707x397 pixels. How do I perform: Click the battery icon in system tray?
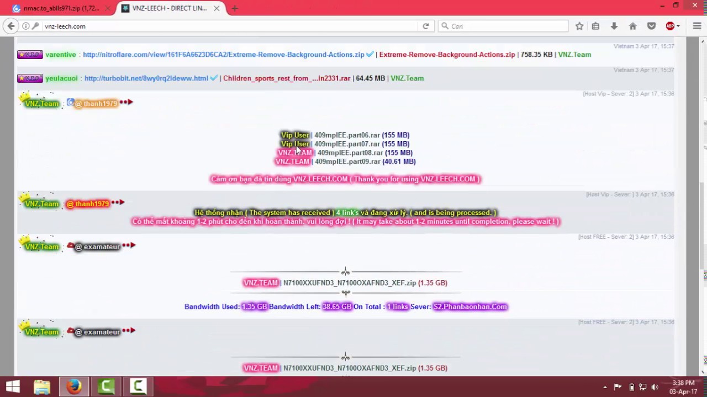pyautogui.click(x=631, y=387)
